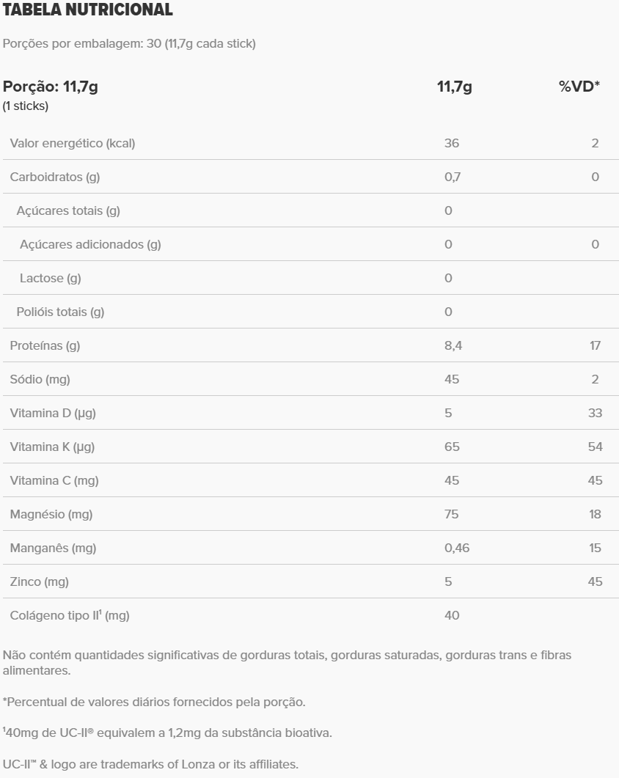Select the Açúcares totais (g) label
The width and height of the screenshot is (619, 778).
pos(68,210)
